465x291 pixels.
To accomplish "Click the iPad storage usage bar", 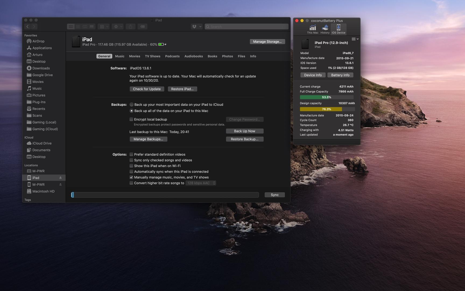I will tap(165, 195).
